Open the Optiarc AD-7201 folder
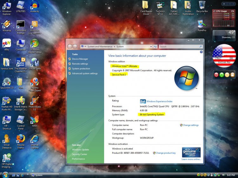The image size is (238, 178). tap(174, 8)
